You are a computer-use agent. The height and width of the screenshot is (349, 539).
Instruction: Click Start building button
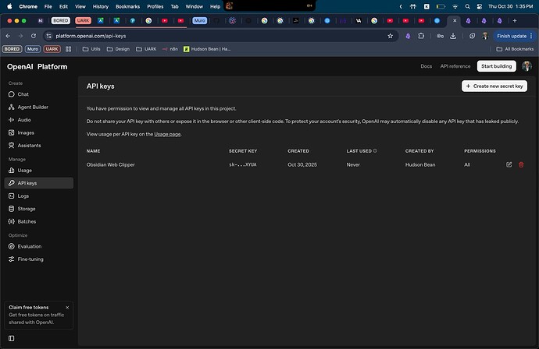coord(496,66)
